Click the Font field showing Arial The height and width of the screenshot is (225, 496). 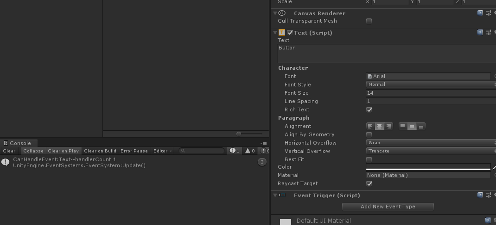pyautogui.click(x=428, y=76)
